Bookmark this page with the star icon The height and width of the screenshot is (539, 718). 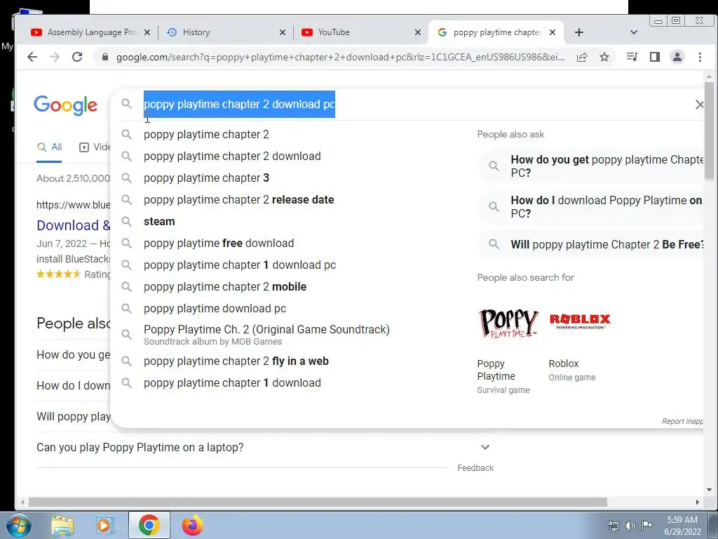pos(604,57)
